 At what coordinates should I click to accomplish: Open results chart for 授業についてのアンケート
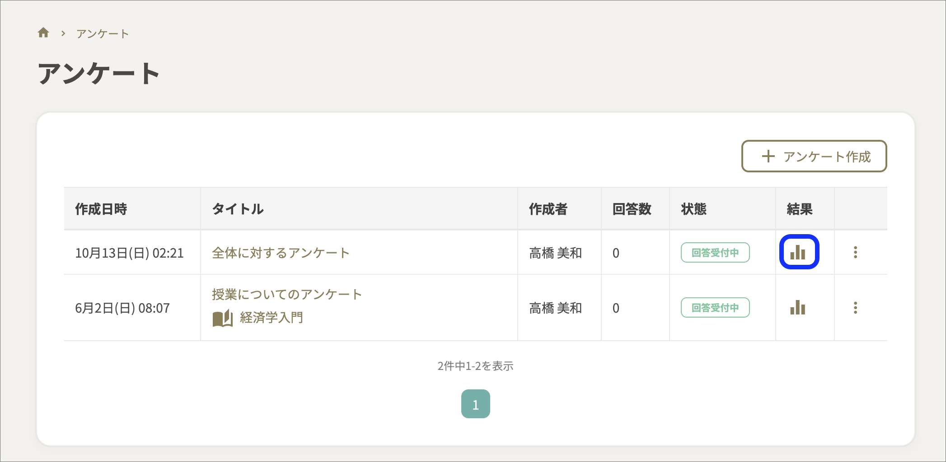797,308
